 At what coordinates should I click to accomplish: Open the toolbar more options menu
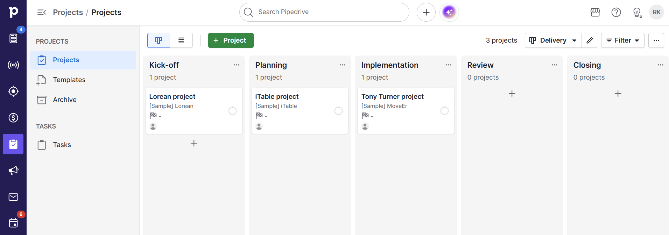(x=656, y=40)
